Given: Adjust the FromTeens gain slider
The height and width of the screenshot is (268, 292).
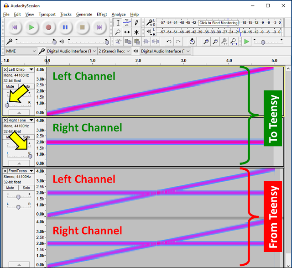Looking at the screenshot, I should point(18,197).
